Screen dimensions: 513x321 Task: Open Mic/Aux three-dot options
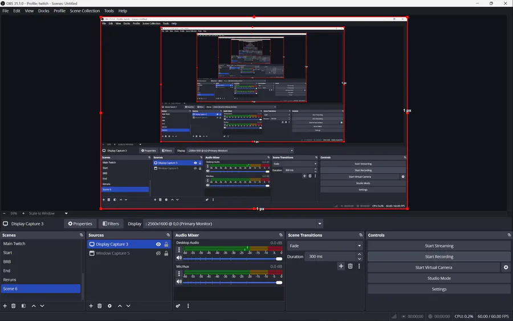pyautogui.click(x=179, y=274)
